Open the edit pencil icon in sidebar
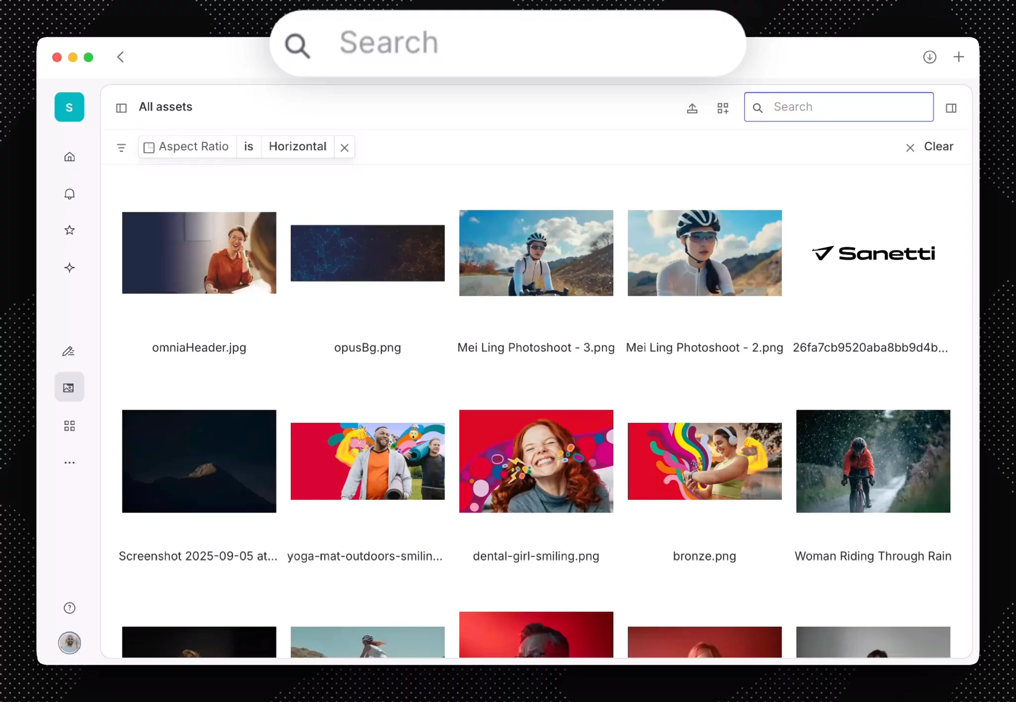This screenshot has width=1016, height=702. (68, 351)
